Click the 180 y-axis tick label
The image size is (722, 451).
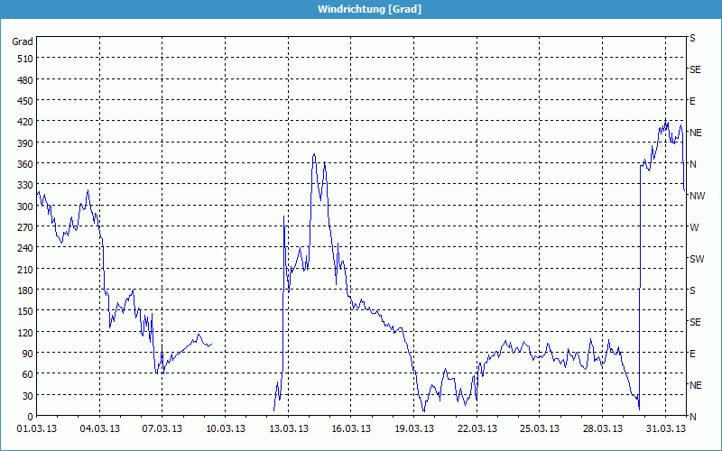[x=24, y=290]
